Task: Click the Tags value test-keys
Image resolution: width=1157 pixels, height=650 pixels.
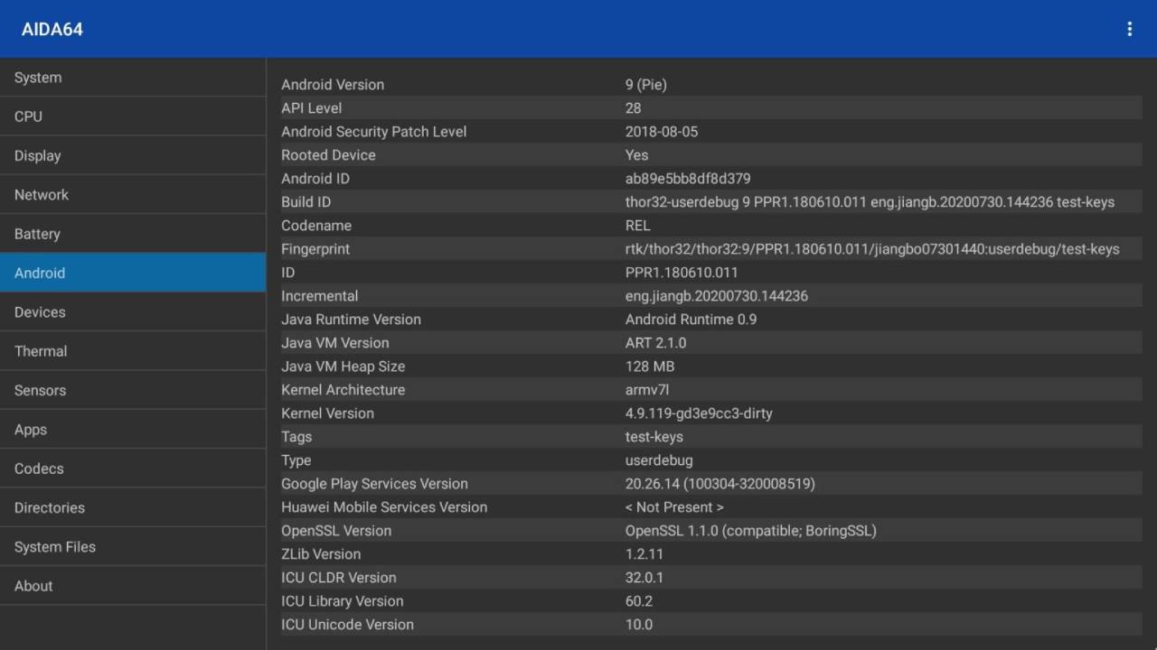Action: pos(654,437)
